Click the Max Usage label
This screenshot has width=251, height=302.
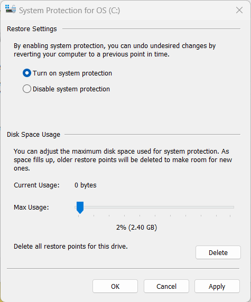[31, 207]
